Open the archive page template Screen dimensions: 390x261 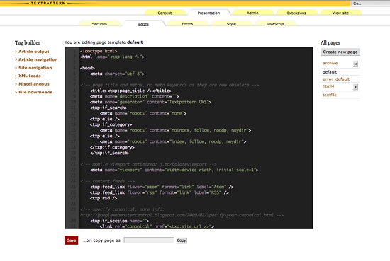coord(330,63)
